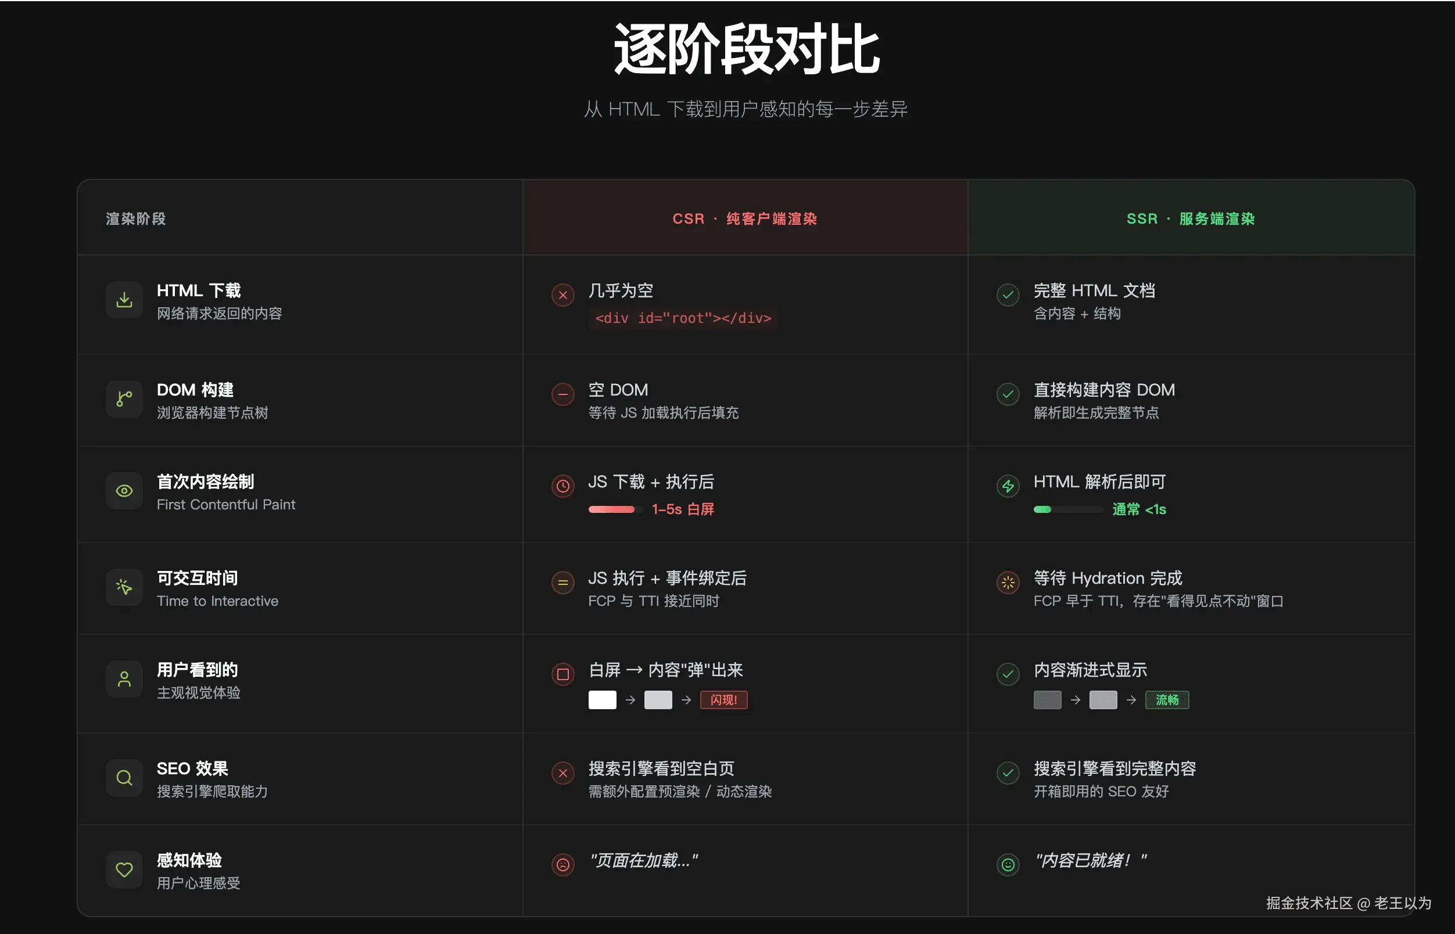Click the green check beside 完整 HTML 文档

tap(1007, 296)
